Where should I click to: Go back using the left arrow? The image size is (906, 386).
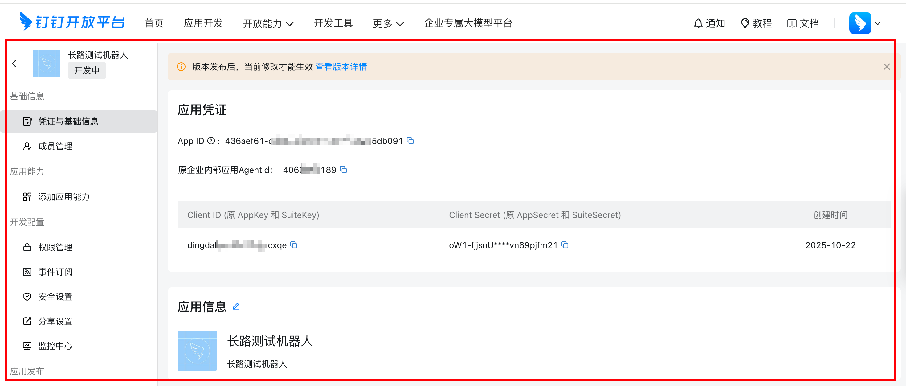14,63
